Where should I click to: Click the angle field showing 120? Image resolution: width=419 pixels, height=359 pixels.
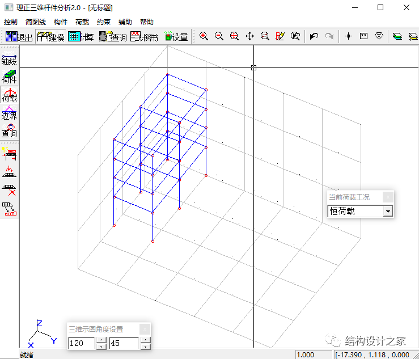[82, 343]
